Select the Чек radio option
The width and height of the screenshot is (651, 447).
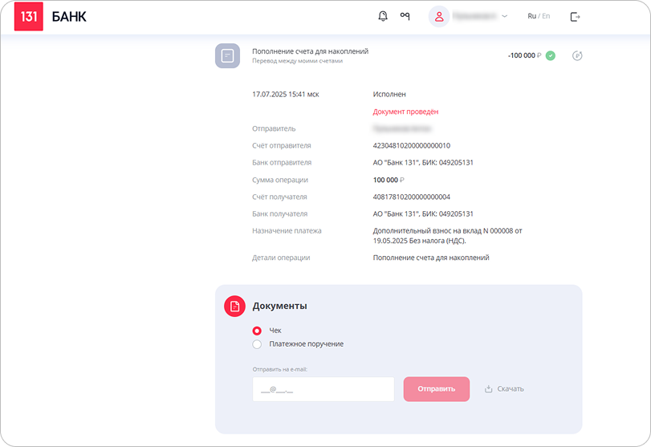click(257, 330)
